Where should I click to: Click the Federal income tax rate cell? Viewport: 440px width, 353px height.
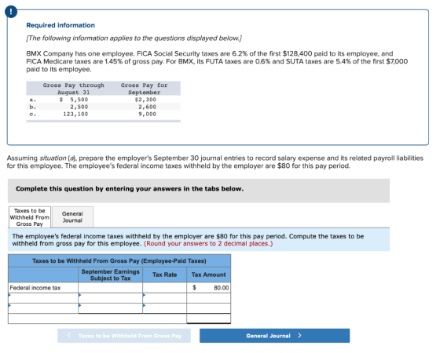pyautogui.click(x=164, y=288)
